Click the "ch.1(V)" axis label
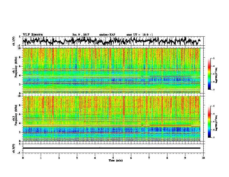Viewport: 229px width, 177px height. 14,41
